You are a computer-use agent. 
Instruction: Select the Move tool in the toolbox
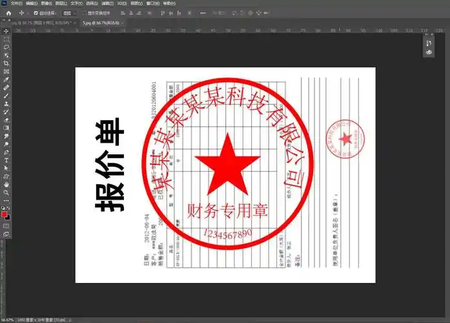click(x=6, y=31)
